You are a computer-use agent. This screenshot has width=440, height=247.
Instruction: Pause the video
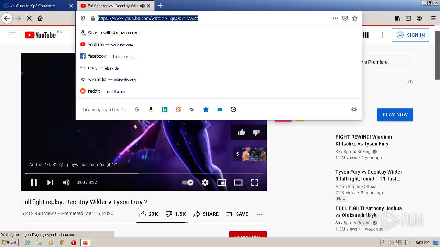pyautogui.click(x=34, y=183)
